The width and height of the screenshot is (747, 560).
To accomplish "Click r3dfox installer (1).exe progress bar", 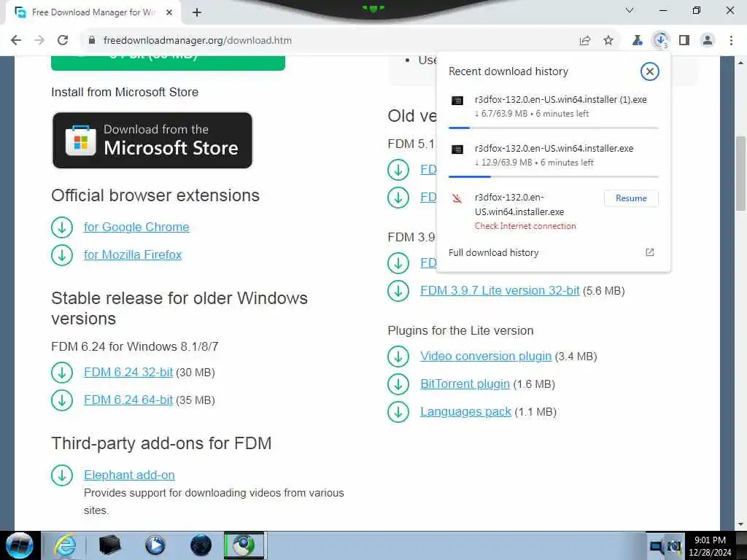I will pyautogui.click(x=554, y=128).
